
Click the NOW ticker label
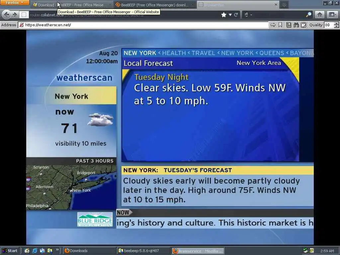[x=124, y=213]
